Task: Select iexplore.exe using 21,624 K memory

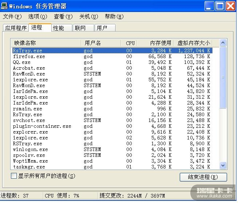Action: click(x=112, y=97)
